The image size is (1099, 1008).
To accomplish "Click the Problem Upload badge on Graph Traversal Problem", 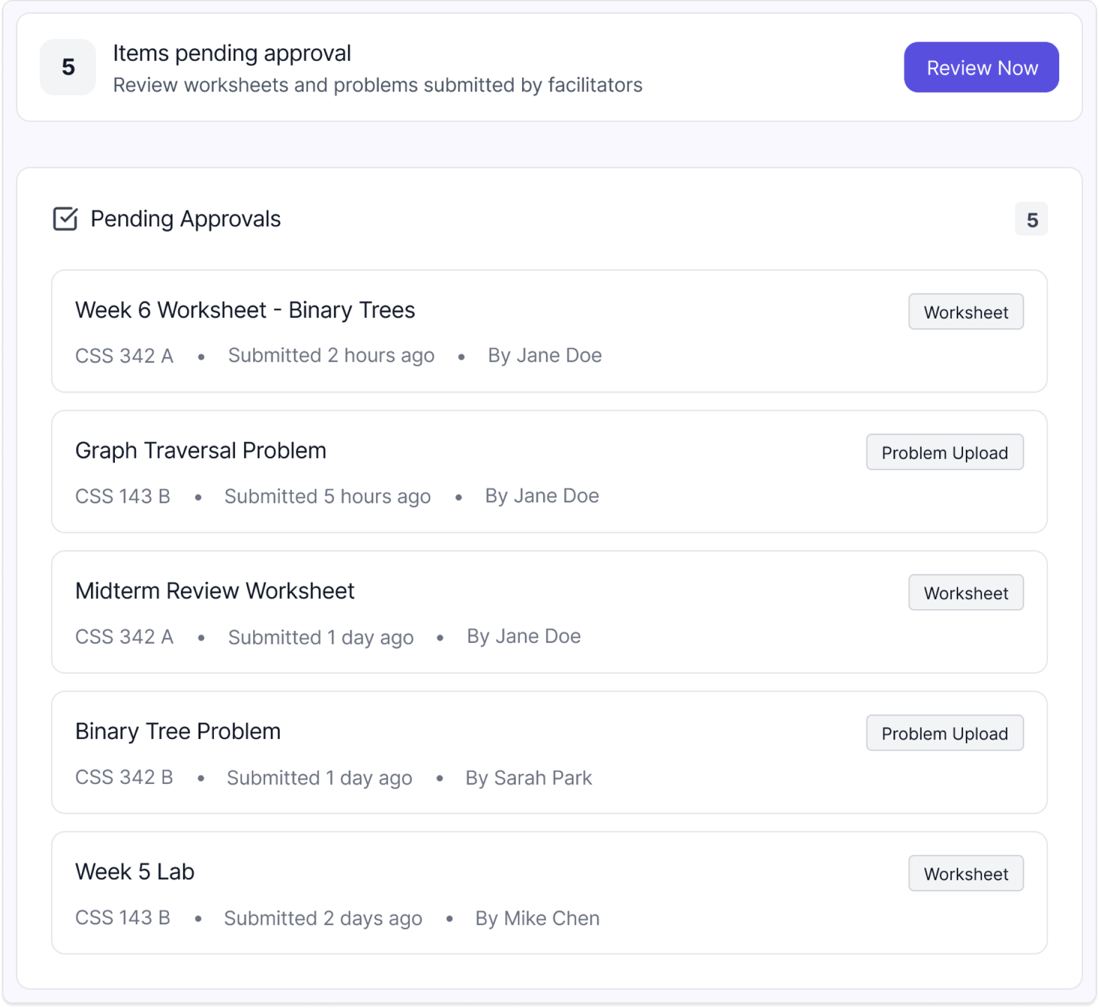I will click(x=944, y=452).
